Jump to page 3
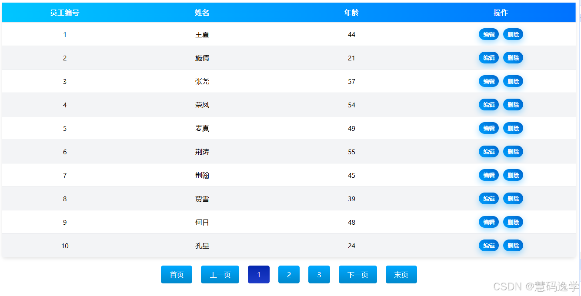The width and height of the screenshot is (581, 296). [x=319, y=275]
